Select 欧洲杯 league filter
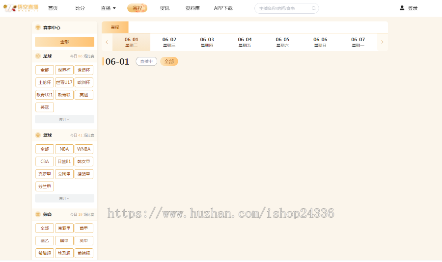This screenshot has height=262, width=442. [x=84, y=82]
